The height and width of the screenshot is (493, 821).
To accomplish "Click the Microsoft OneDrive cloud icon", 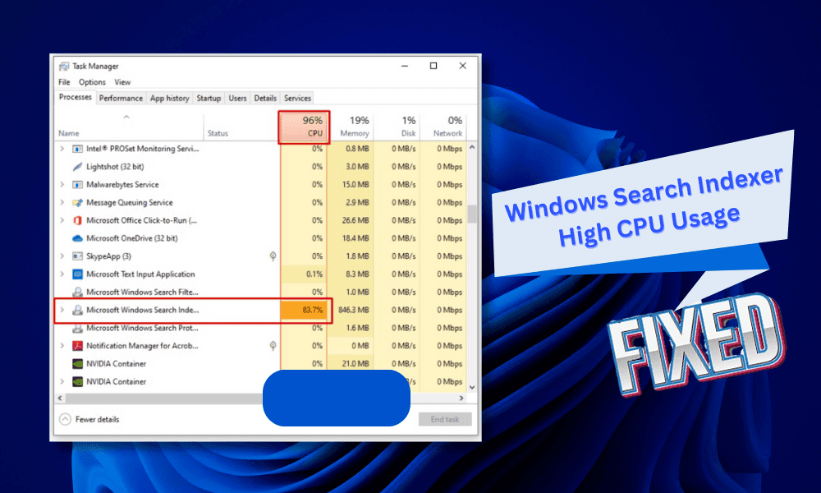I will (x=77, y=238).
